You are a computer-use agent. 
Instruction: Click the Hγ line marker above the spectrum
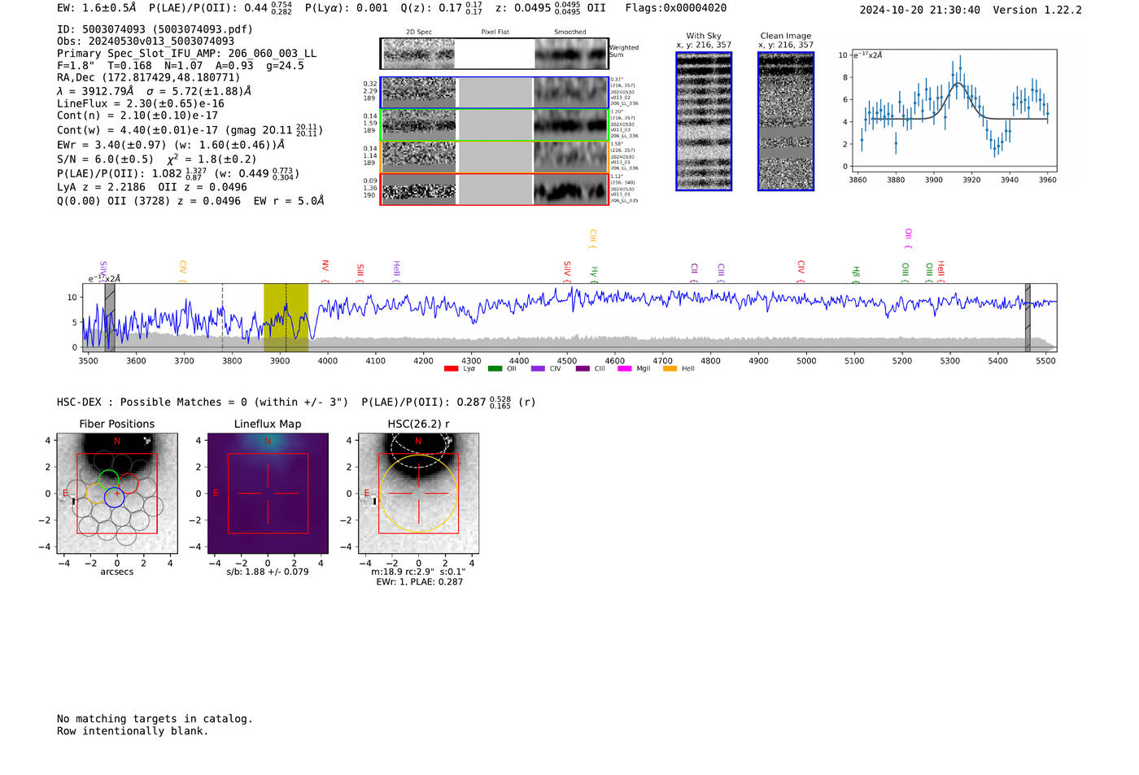point(594,273)
